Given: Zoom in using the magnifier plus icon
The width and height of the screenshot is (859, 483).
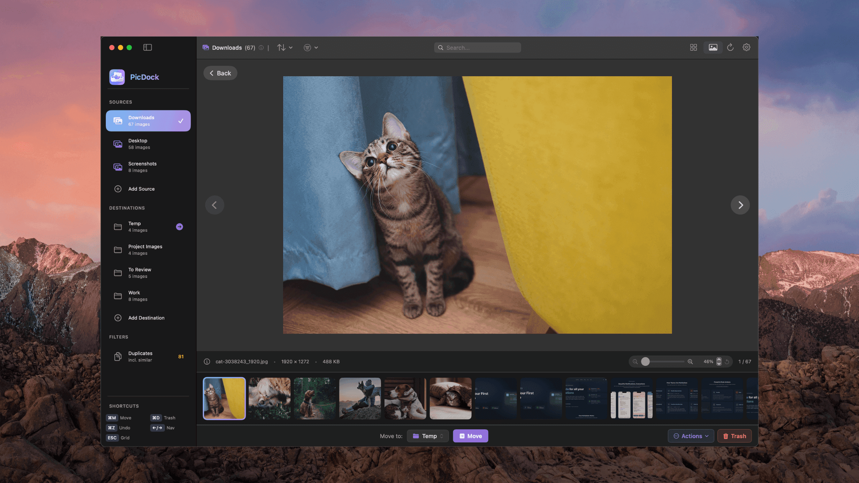Looking at the screenshot, I should (x=690, y=361).
